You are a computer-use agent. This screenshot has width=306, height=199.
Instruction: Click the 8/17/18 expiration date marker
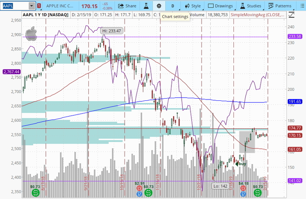(43, 183)
